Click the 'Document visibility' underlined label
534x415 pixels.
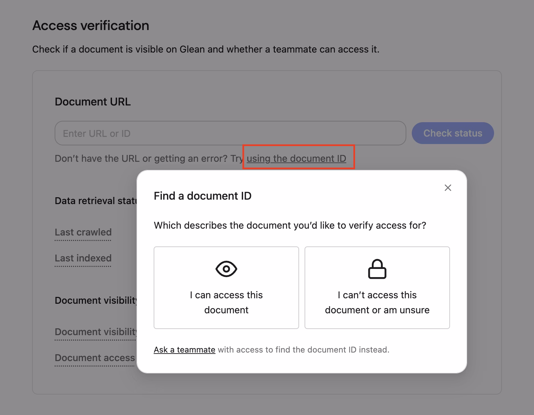pyautogui.click(x=96, y=332)
